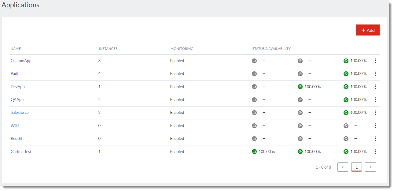Click the grey globe icon in the Wiki row
The height and width of the screenshot is (191, 394).
(x=346, y=125)
